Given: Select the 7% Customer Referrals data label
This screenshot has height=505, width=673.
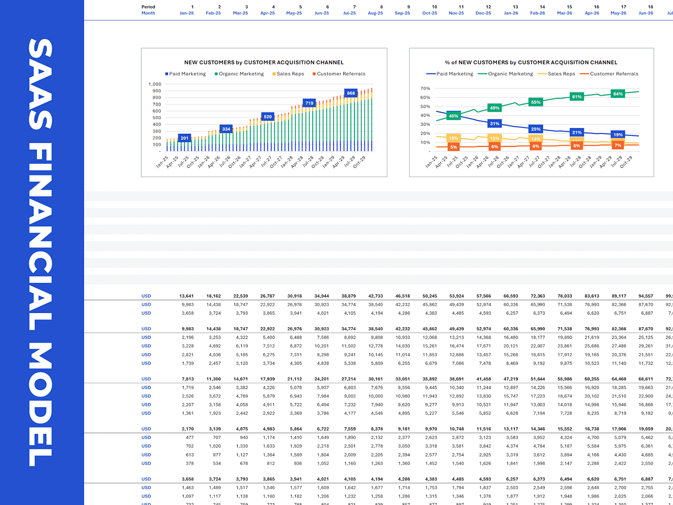Looking at the screenshot, I should coord(618,145).
